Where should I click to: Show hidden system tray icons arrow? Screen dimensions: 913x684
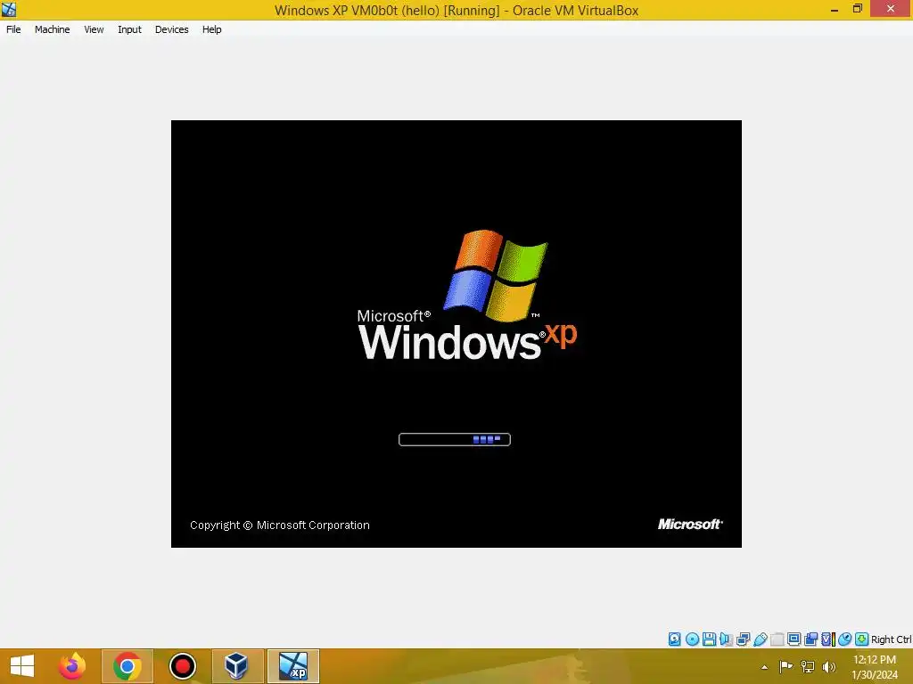pyautogui.click(x=764, y=667)
